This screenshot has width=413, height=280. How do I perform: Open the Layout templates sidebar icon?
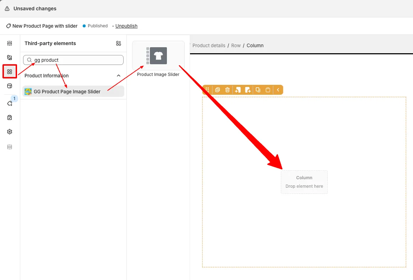point(10,86)
